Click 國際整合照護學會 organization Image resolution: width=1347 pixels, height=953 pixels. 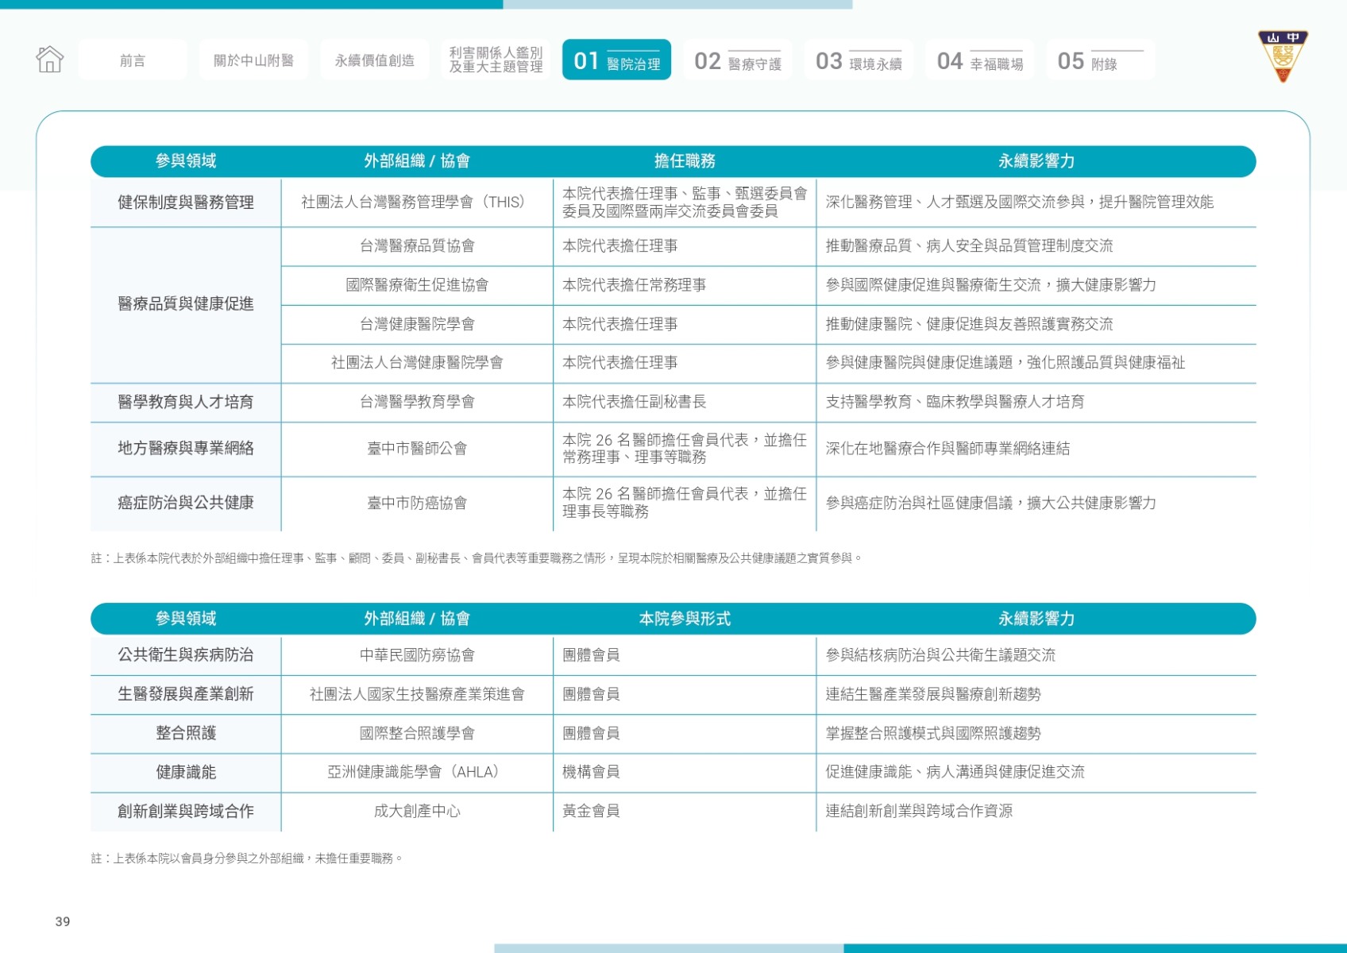point(417,733)
